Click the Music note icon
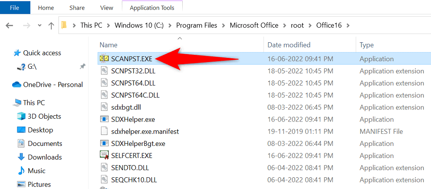This screenshot has width=431, height=189. [21, 171]
